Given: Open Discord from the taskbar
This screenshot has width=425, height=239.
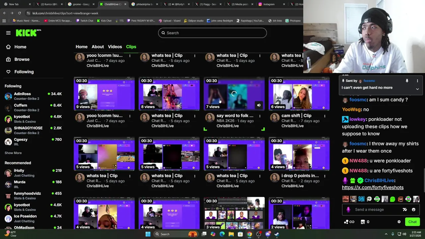Looking at the screenshot, I should (x=268, y=234).
